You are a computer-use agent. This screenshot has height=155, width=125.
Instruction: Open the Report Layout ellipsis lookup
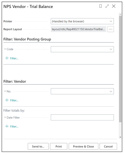(x=111, y=29)
